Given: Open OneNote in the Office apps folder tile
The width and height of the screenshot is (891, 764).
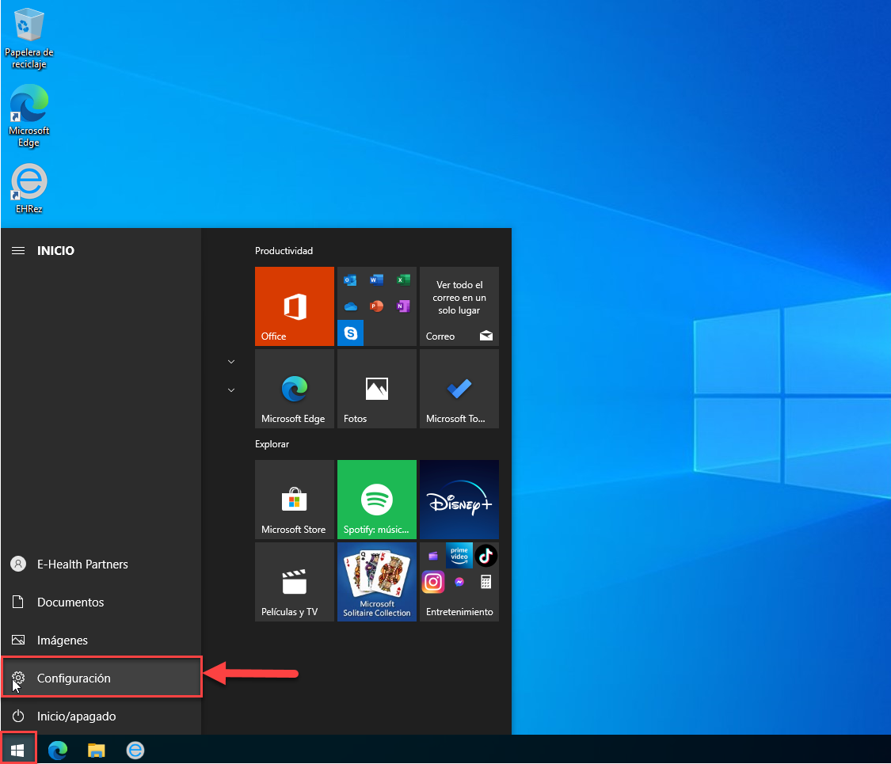Looking at the screenshot, I should coord(403,306).
